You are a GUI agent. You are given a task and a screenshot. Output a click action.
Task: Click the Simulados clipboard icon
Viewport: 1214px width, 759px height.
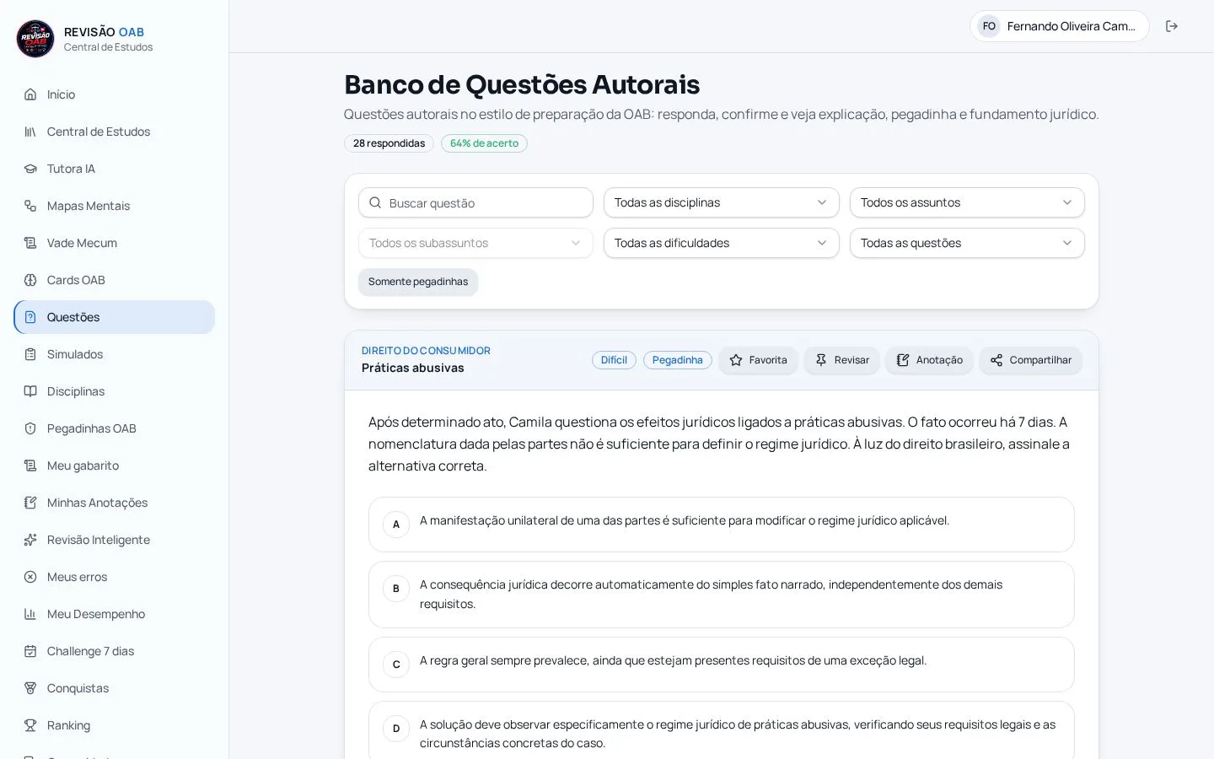[x=30, y=354]
